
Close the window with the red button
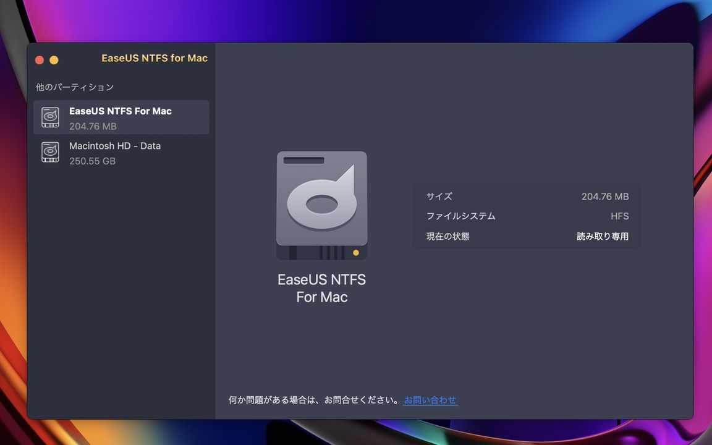tap(40, 60)
